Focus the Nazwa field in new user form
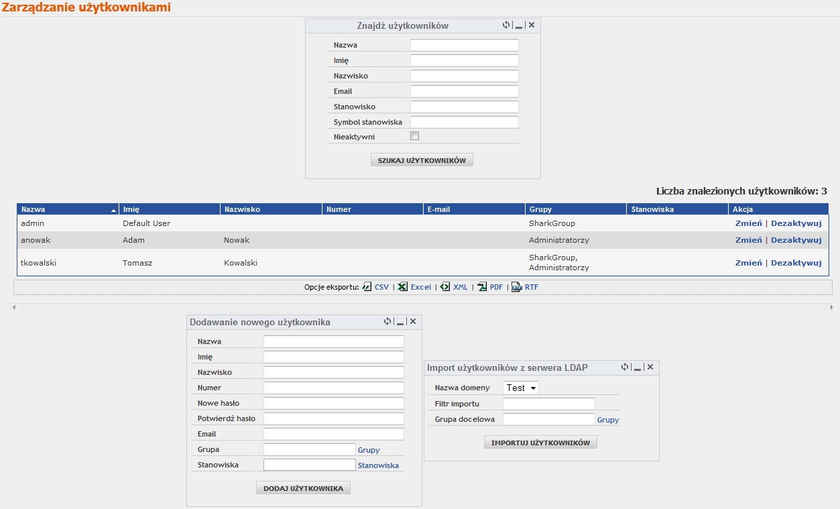 click(334, 341)
